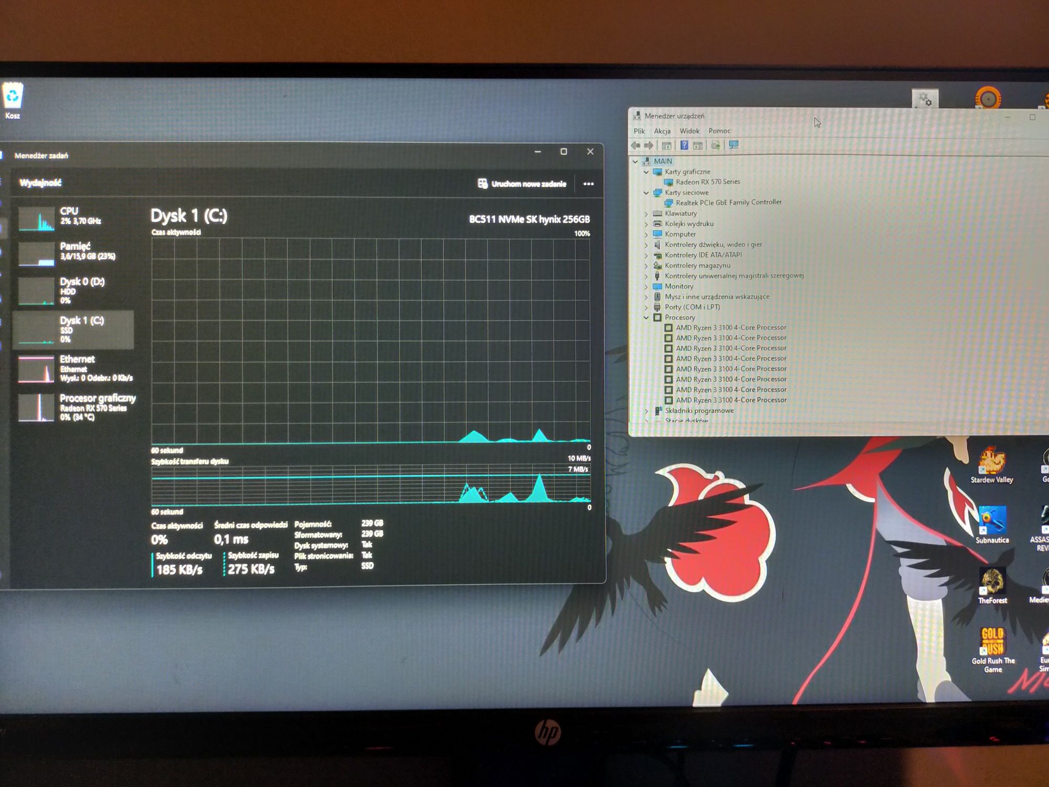Close the Menedżer zadań window

pos(590,152)
